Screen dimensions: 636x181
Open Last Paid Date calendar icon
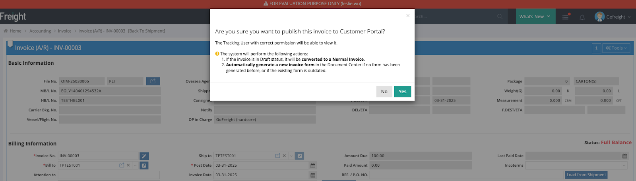624,156
